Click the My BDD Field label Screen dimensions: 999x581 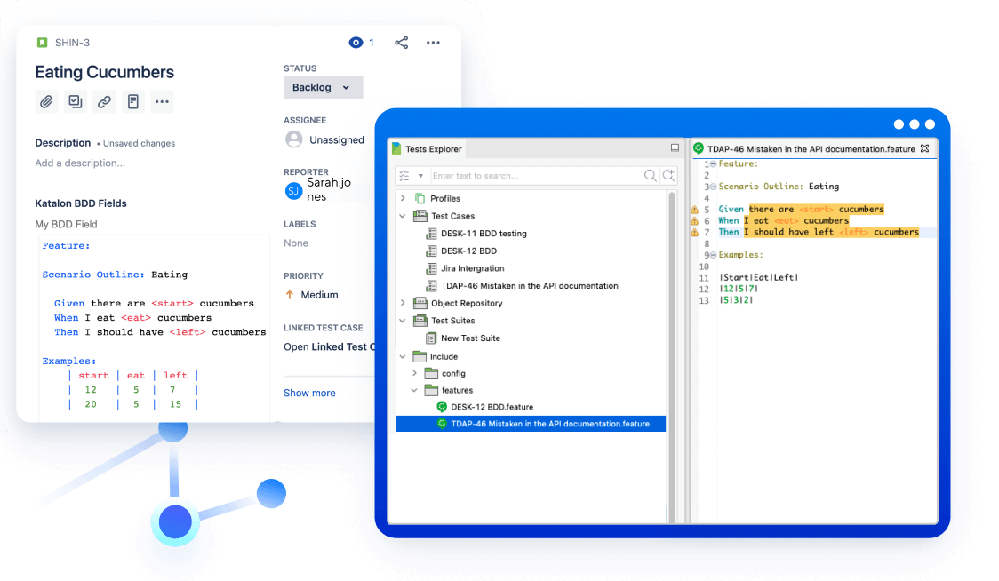point(67,224)
